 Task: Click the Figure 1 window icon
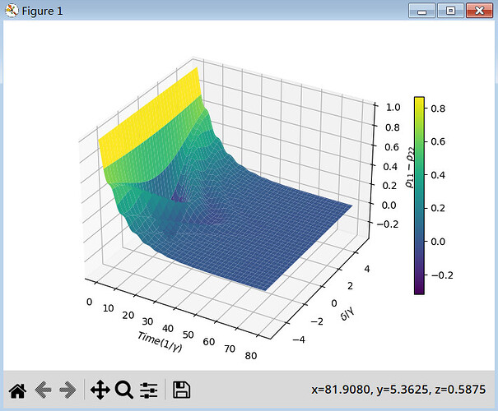(11, 11)
